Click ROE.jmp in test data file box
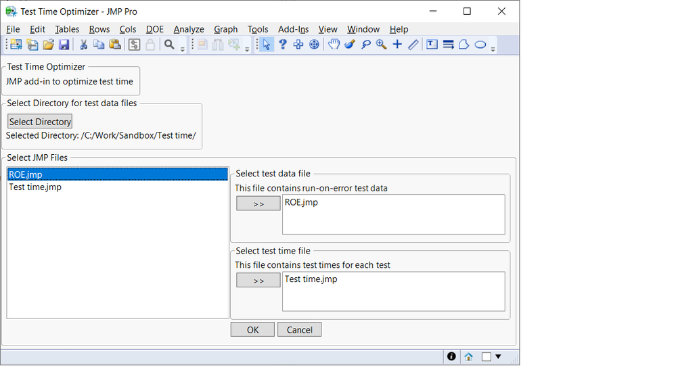The width and height of the screenshot is (676, 380). tap(301, 202)
